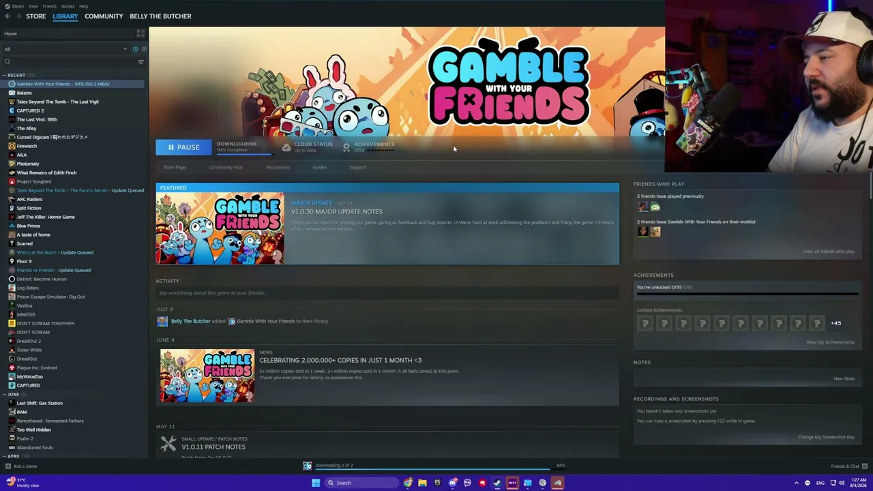This screenshot has width=873, height=491.
Task: Click the library search magnifier icon
Action: pyautogui.click(x=8, y=62)
